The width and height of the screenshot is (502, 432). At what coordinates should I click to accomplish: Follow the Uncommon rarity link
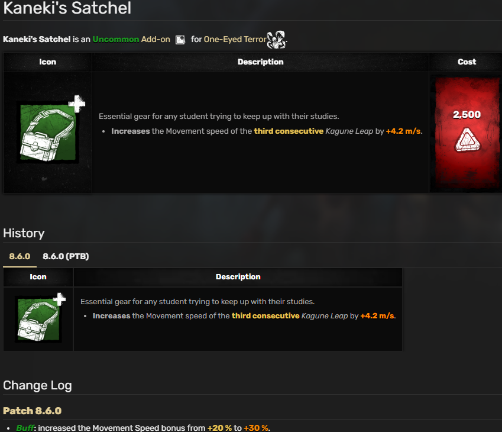(115, 39)
